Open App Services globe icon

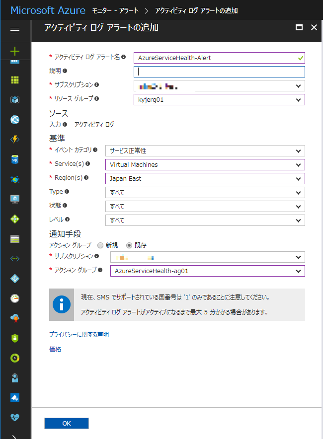(x=15, y=120)
